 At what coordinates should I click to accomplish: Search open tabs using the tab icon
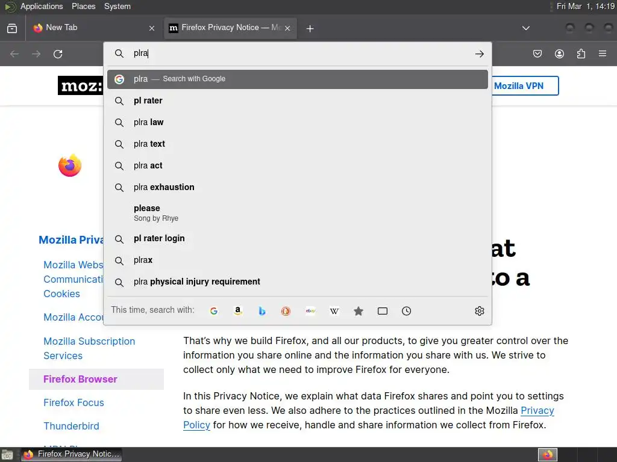click(x=383, y=311)
